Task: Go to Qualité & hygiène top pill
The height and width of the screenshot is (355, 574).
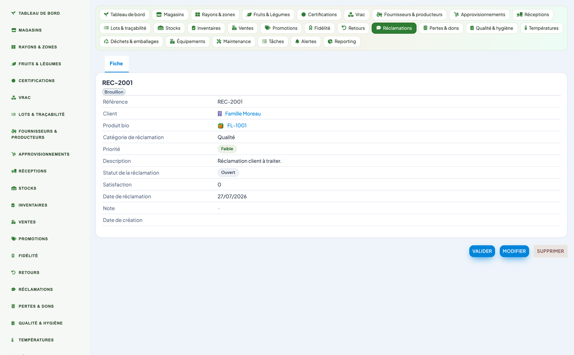Action: click(491, 28)
